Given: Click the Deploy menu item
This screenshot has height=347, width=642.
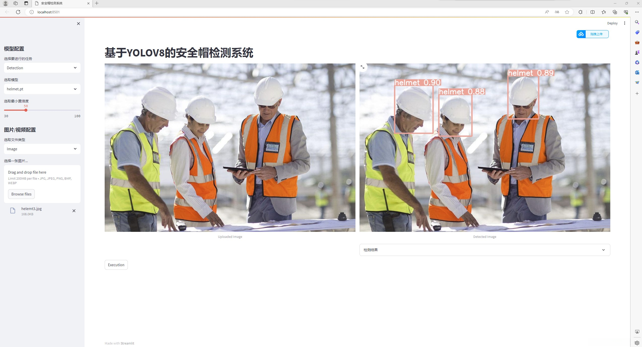Looking at the screenshot, I should [x=612, y=23].
